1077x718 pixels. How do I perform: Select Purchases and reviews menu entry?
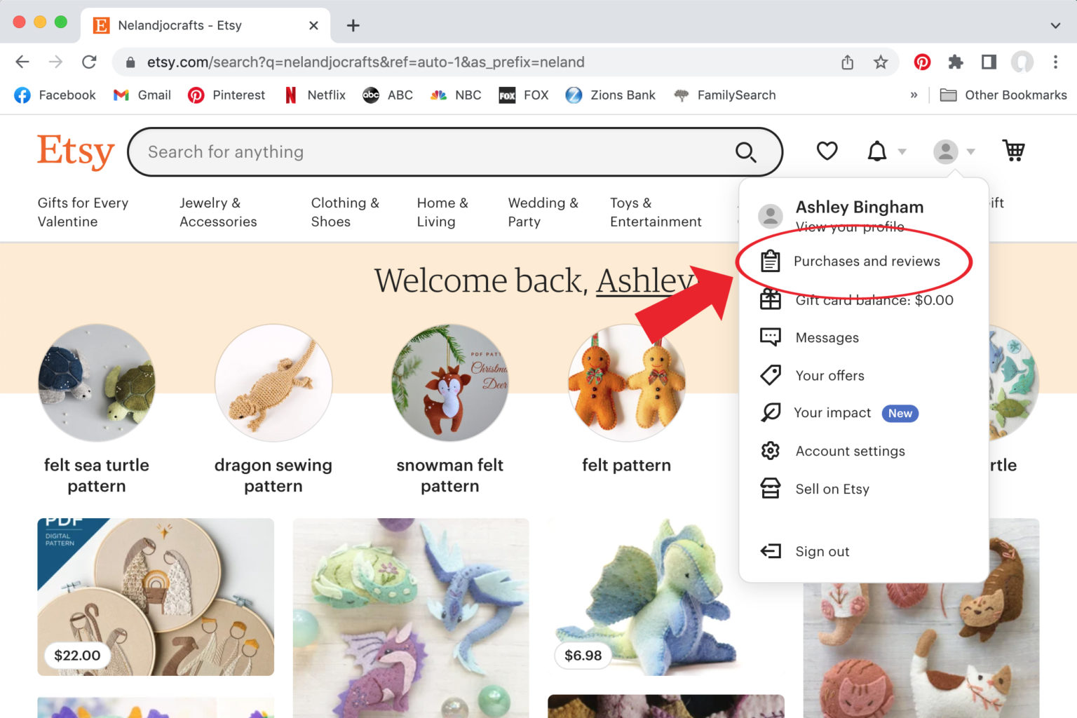(867, 262)
